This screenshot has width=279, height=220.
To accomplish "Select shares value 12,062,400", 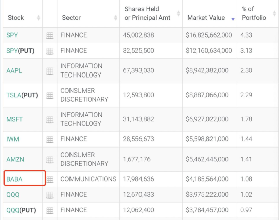I will coord(138,210).
